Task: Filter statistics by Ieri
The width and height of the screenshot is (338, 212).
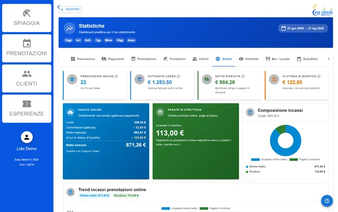Action: click(x=78, y=40)
